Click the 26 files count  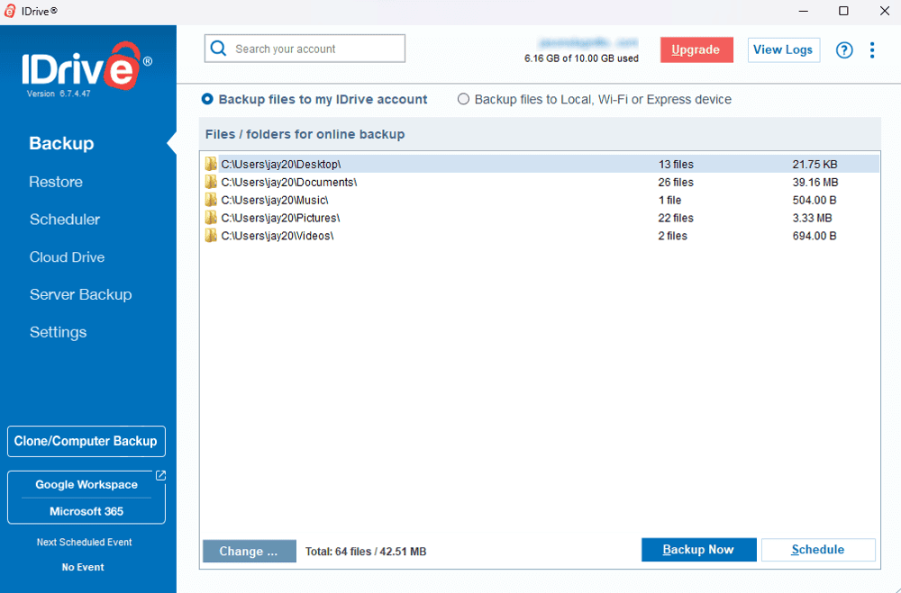[x=676, y=182]
